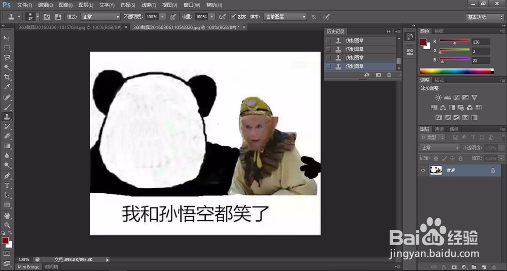The image size is (507, 271).
Task: Open the 图像(I) menu
Action: 65,5
